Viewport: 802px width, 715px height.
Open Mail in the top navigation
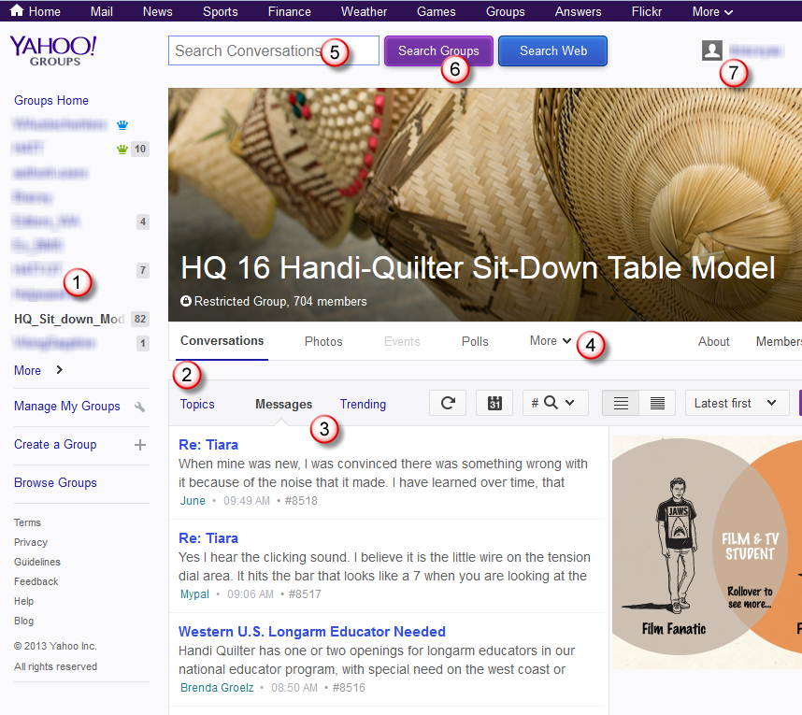(101, 11)
